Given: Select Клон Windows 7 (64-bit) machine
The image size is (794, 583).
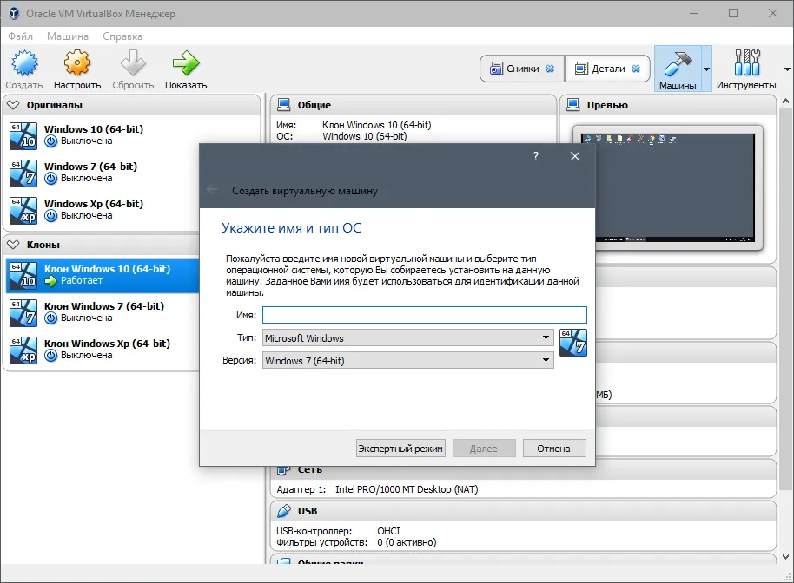Looking at the screenshot, I should pyautogui.click(x=103, y=312).
